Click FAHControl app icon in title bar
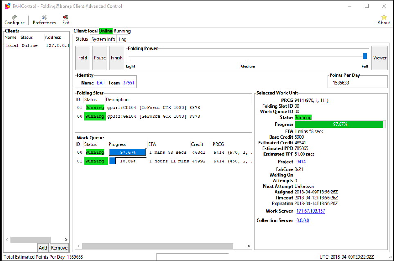This screenshot has height=261, width=394. 7,6
